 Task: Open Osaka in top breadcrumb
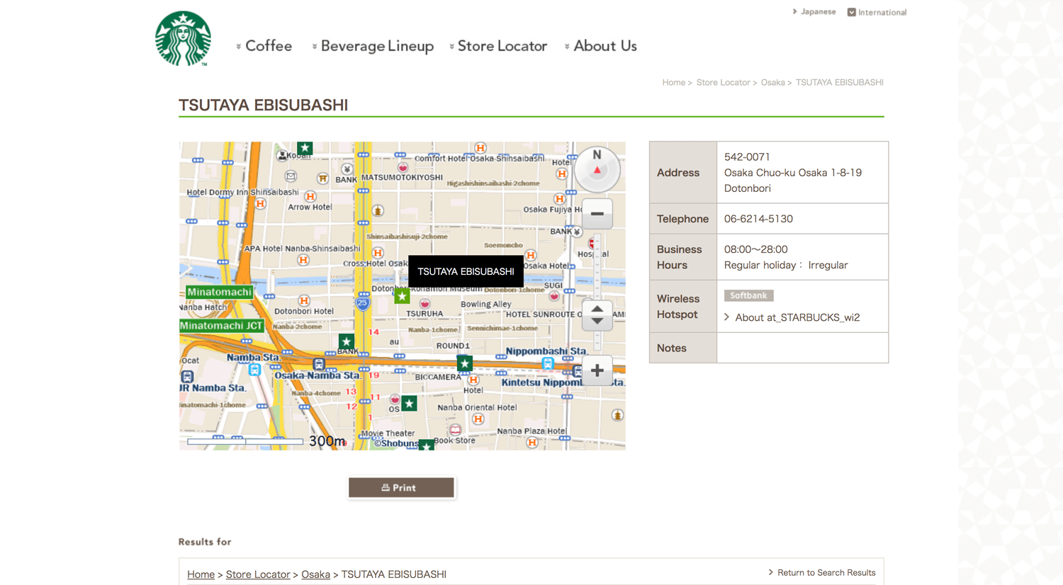tap(772, 83)
